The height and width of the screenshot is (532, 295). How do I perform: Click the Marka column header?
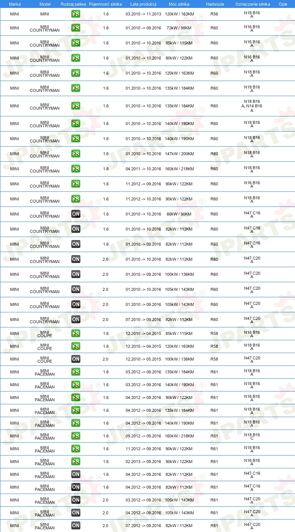15,4
